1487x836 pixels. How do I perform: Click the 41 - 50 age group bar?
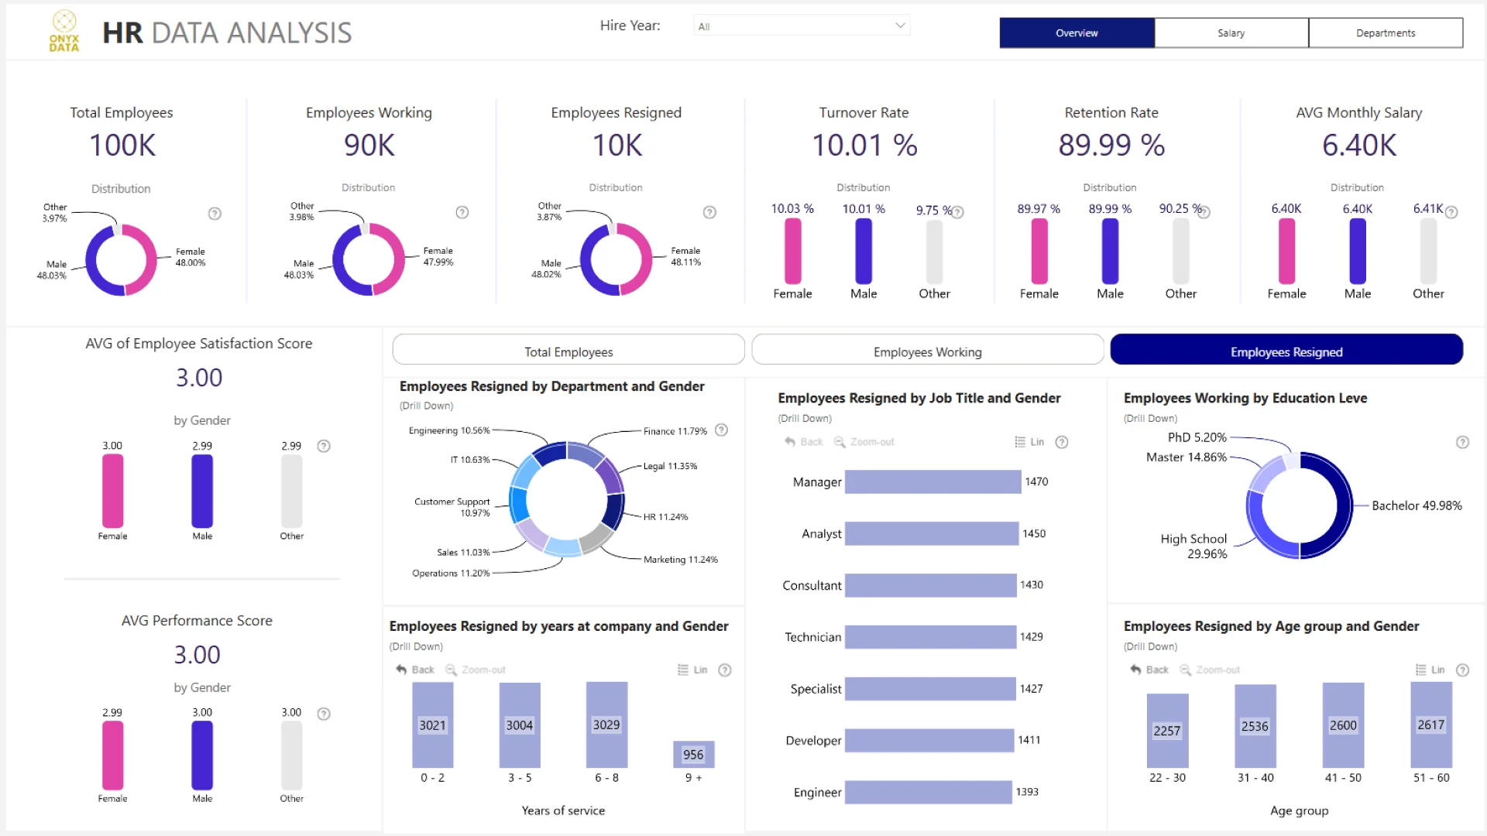(x=1343, y=725)
